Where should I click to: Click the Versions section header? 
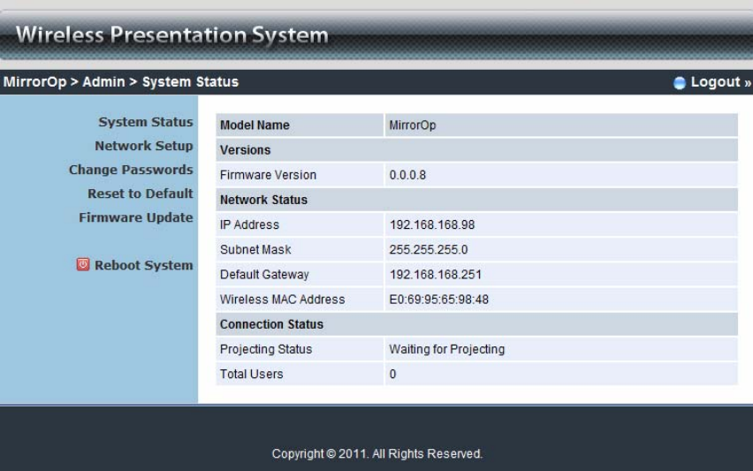point(245,150)
